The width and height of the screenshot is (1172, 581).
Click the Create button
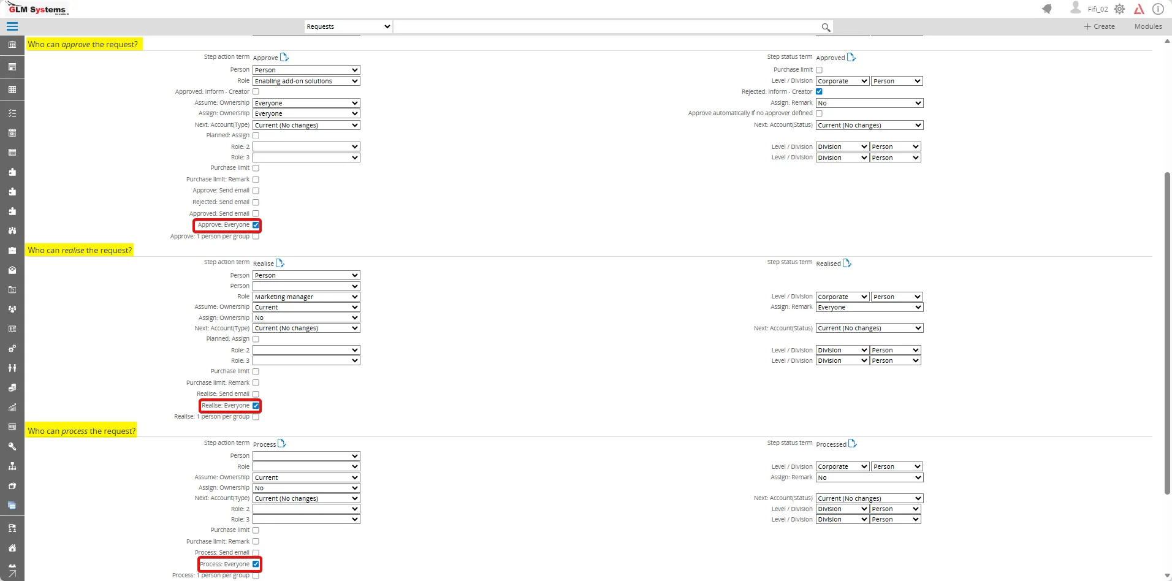(1099, 26)
